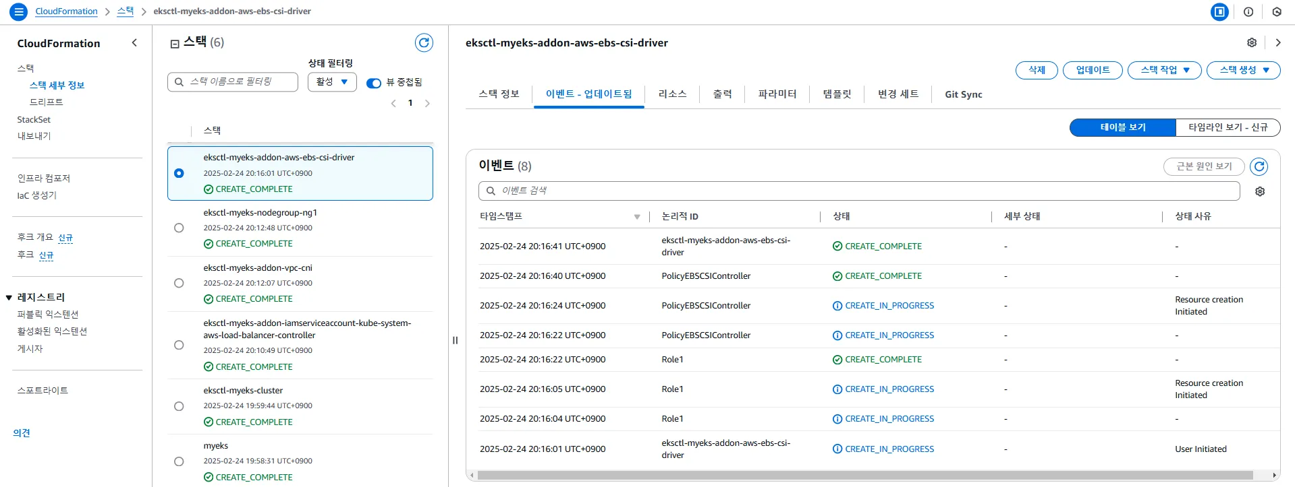Click the Update stack button

tap(1093, 70)
